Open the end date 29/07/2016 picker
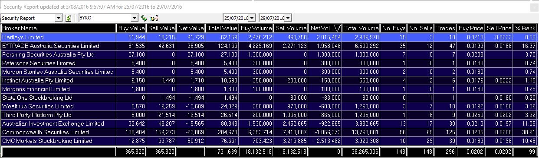539x158 pixels. [x=288, y=18]
